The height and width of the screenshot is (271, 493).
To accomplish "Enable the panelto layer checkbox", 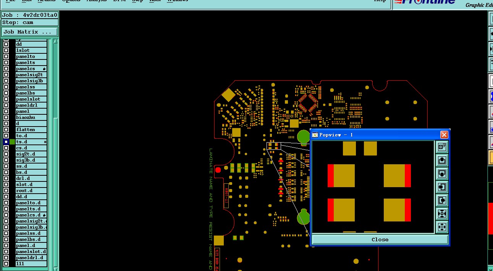I will tap(6, 56).
